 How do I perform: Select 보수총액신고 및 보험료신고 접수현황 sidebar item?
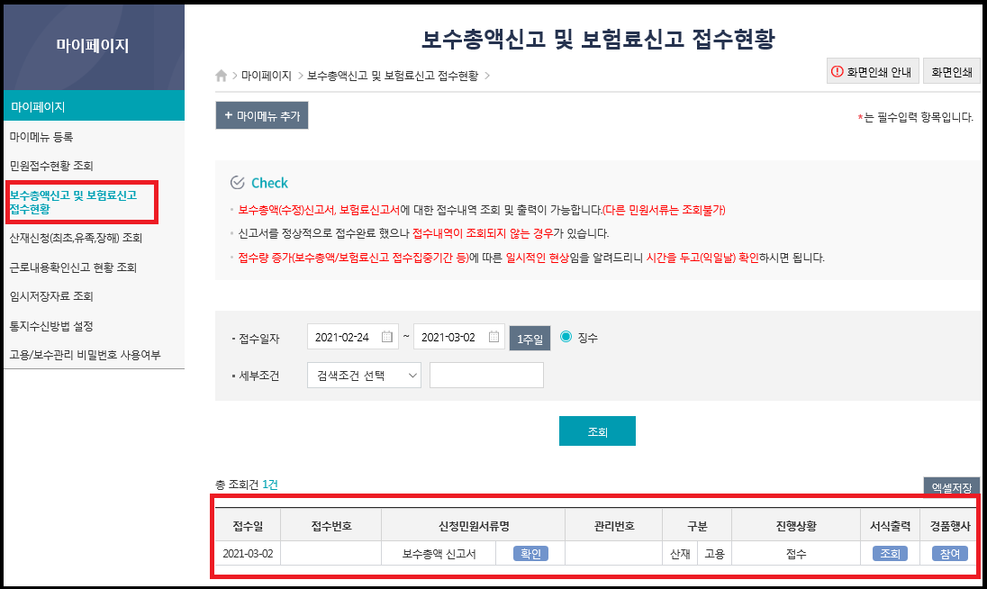pyautogui.click(x=73, y=202)
